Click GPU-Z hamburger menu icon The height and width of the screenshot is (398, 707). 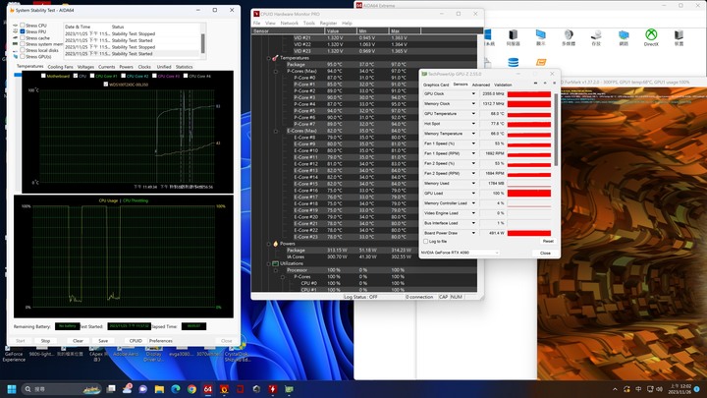(555, 83)
